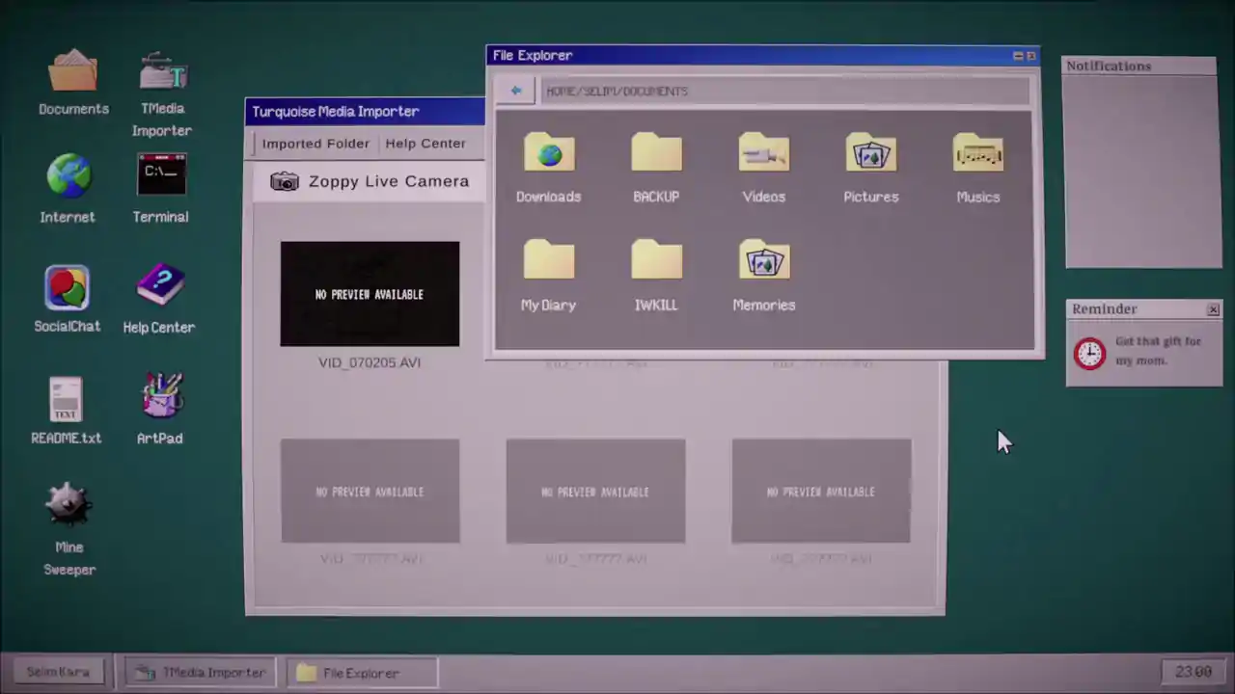Click the HOME/SELIM/DOCUMENTS path field
Viewport: 1235px width, 694px height.
point(785,91)
